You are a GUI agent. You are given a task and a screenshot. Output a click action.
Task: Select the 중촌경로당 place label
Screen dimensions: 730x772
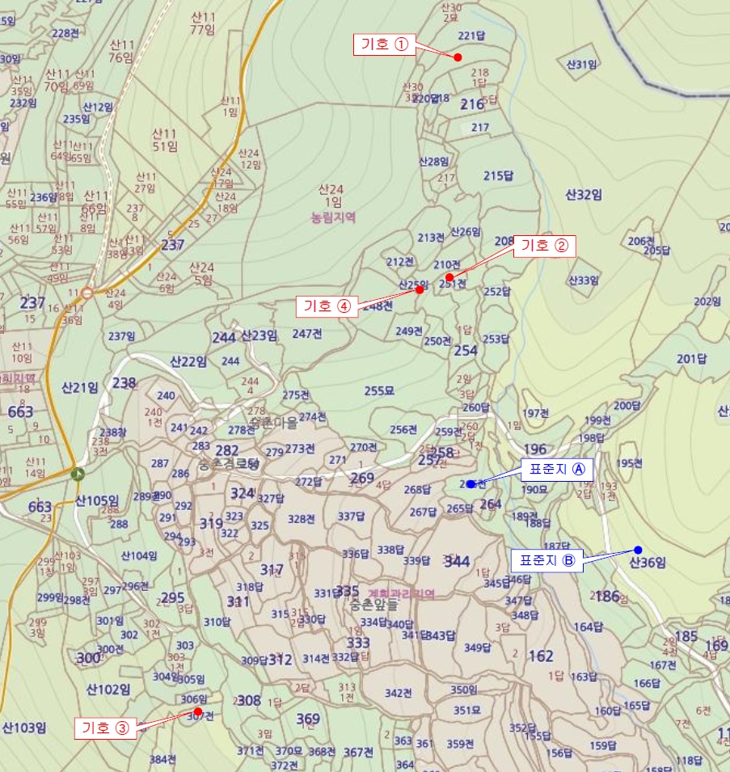coord(229,464)
